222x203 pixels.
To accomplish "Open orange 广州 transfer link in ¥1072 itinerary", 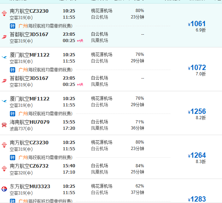I will tap(23, 70).
